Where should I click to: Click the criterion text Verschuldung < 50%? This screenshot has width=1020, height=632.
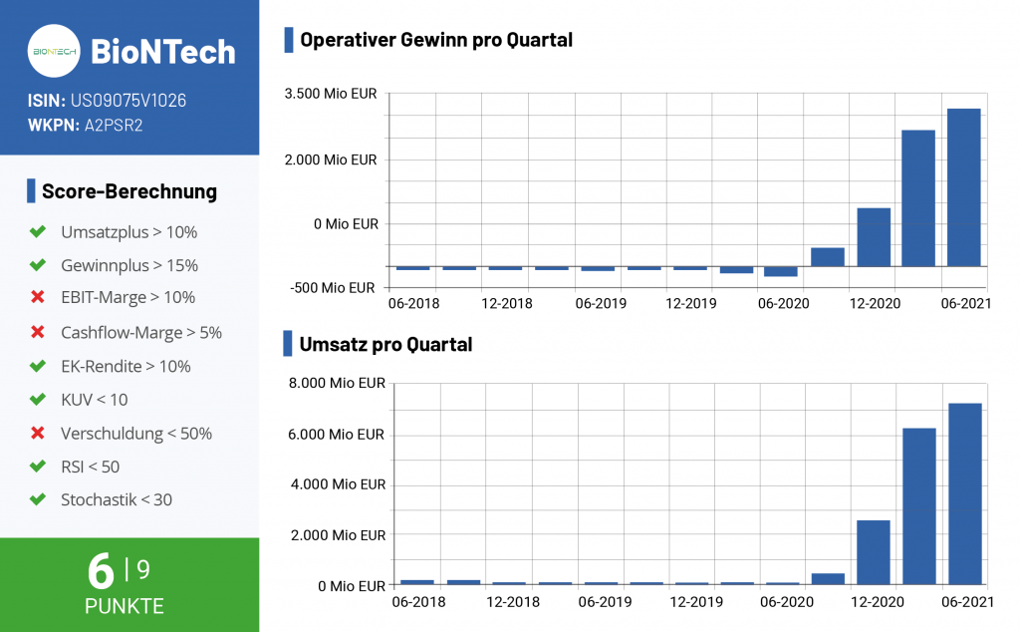pos(136,434)
